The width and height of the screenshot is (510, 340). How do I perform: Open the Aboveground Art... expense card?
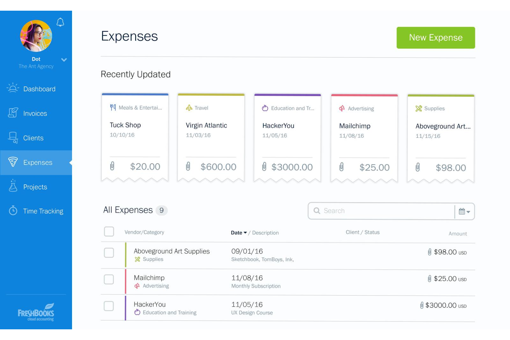(441, 138)
